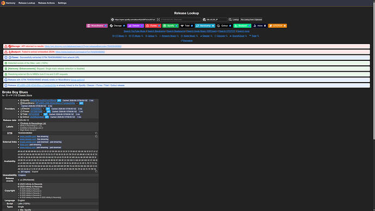This screenshot has width=375, height=211.
Task: Click the Lookup button
Action: tap(234, 20)
